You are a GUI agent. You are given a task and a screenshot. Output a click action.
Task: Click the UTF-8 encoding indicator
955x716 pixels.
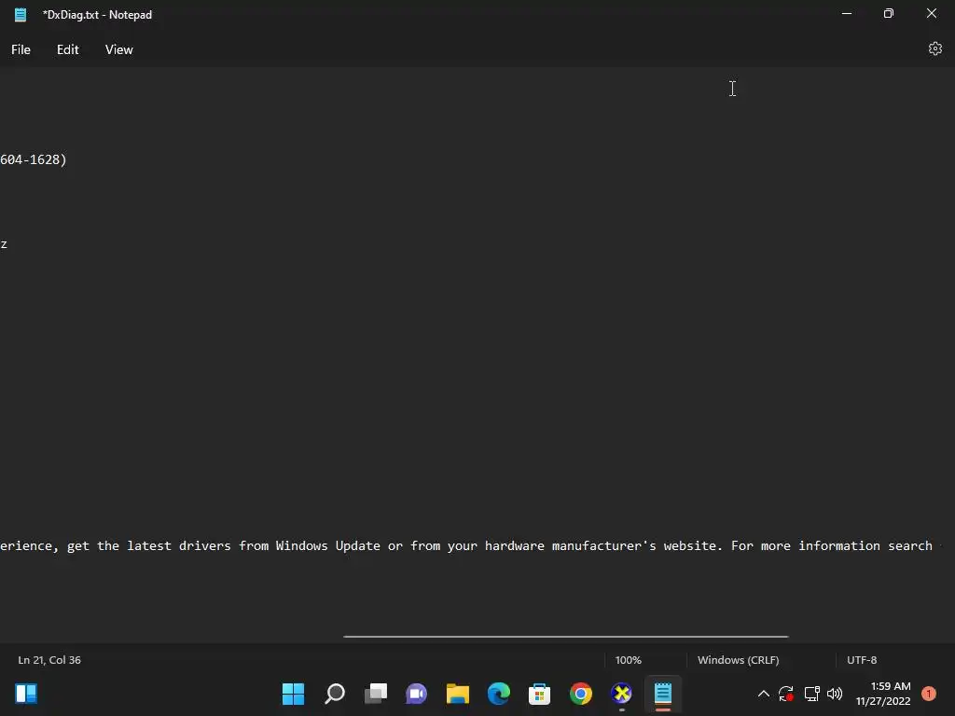(x=862, y=660)
